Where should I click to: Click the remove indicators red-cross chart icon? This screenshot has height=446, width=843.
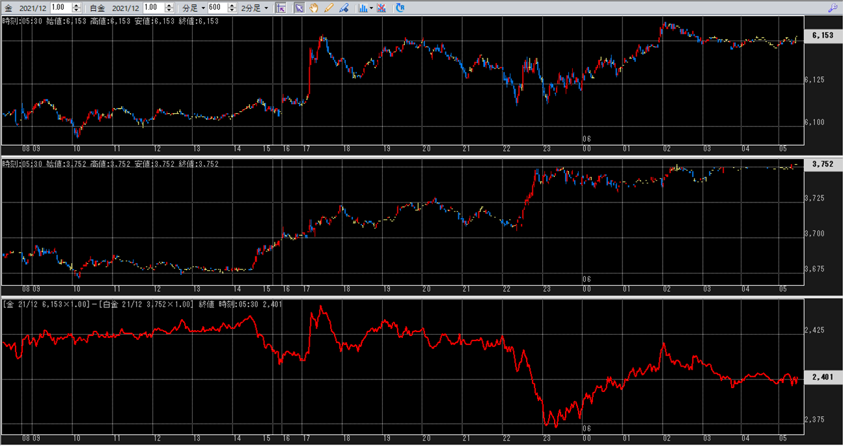tap(381, 8)
